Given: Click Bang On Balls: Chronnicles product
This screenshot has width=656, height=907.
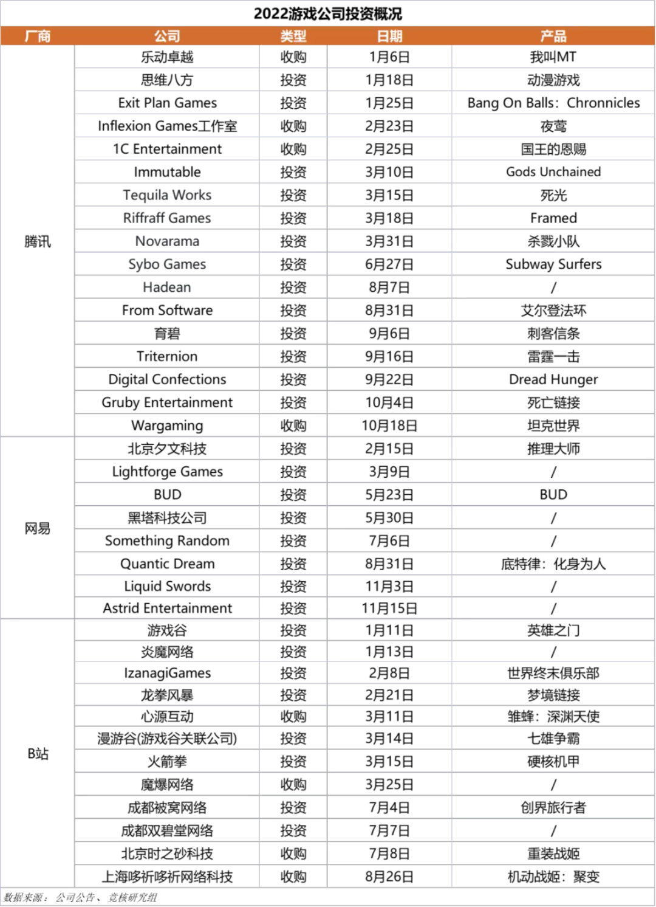Looking at the screenshot, I should [x=553, y=103].
